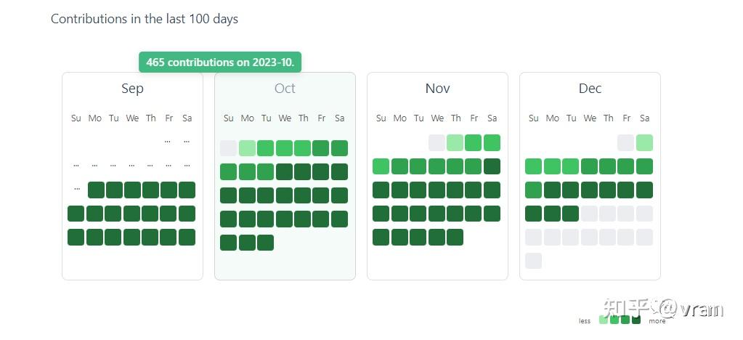The width and height of the screenshot is (743, 340).
Task: Click the single gray cell in December's last row
Action: (533, 261)
